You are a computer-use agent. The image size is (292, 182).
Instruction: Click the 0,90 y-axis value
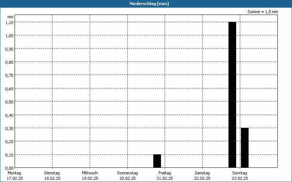click(9, 49)
